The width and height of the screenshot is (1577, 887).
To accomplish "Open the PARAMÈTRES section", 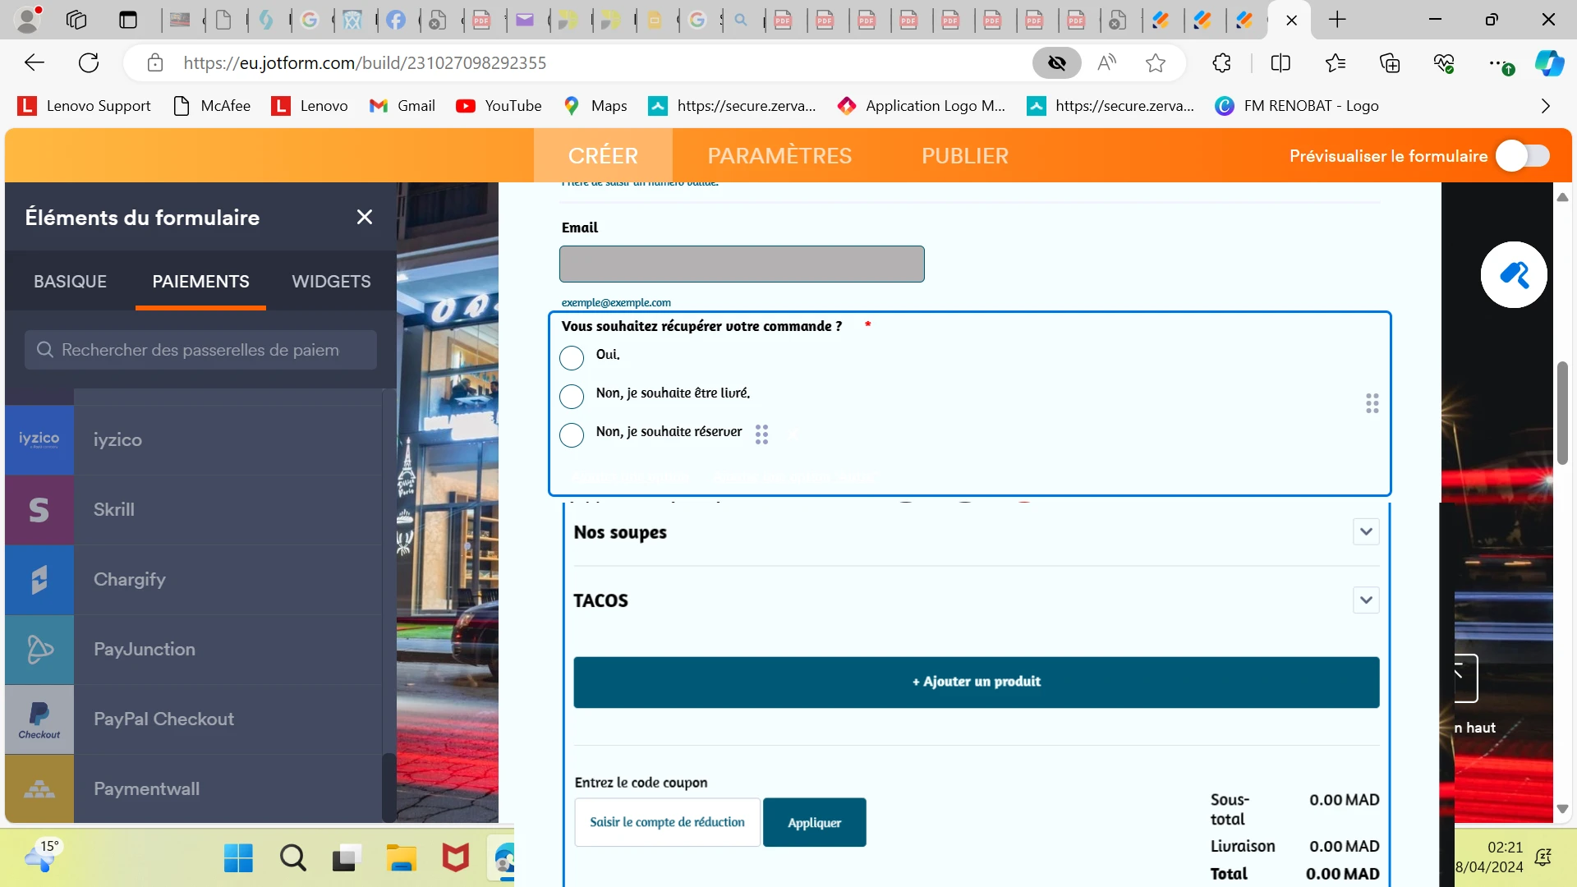I will [x=779, y=155].
